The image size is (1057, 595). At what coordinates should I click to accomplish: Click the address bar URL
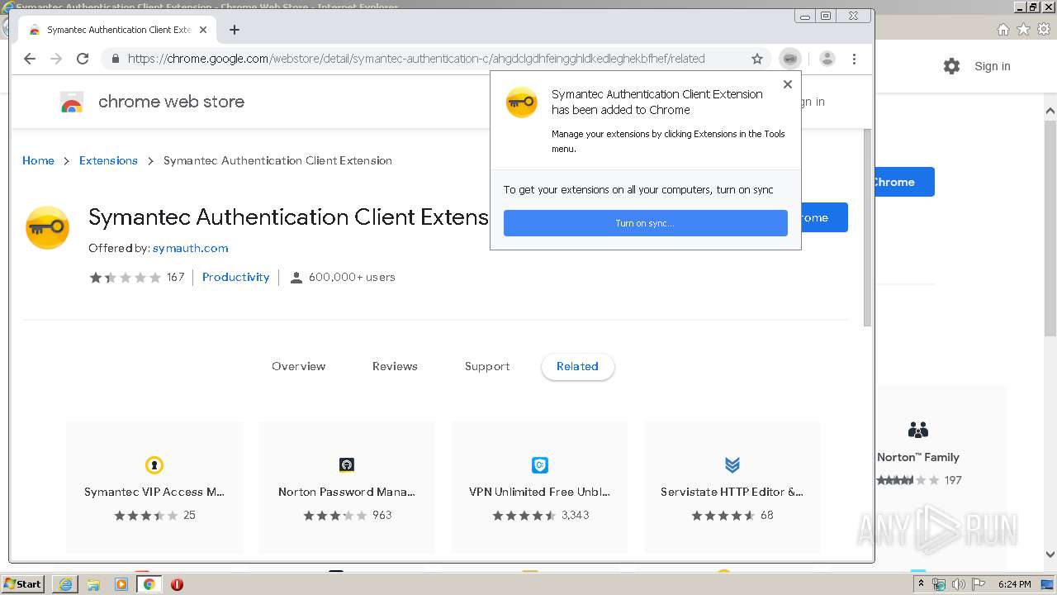(x=416, y=59)
